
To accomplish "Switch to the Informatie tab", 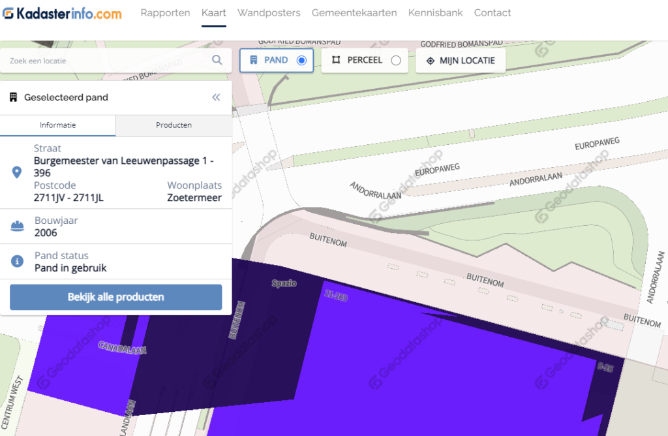I will tap(57, 125).
